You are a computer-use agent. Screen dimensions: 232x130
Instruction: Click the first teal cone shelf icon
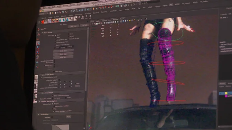click(x=60, y=20)
